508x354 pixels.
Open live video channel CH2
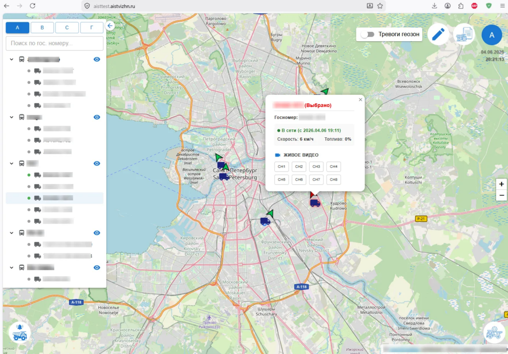pos(299,167)
